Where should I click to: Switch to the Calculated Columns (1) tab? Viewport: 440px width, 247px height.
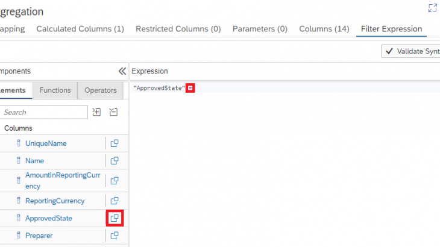[x=80, y=29]
